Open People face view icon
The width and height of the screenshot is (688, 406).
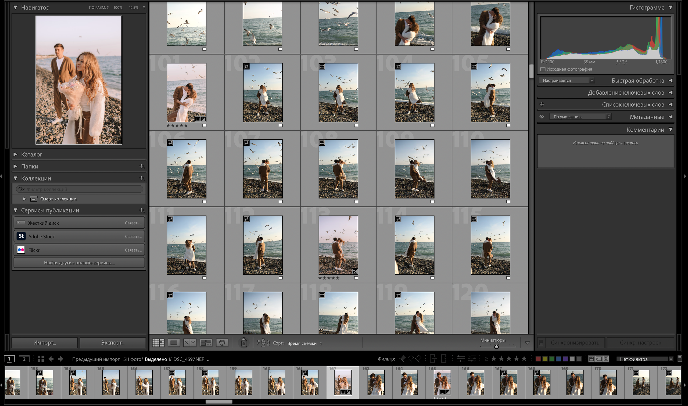tap(222, 343)
